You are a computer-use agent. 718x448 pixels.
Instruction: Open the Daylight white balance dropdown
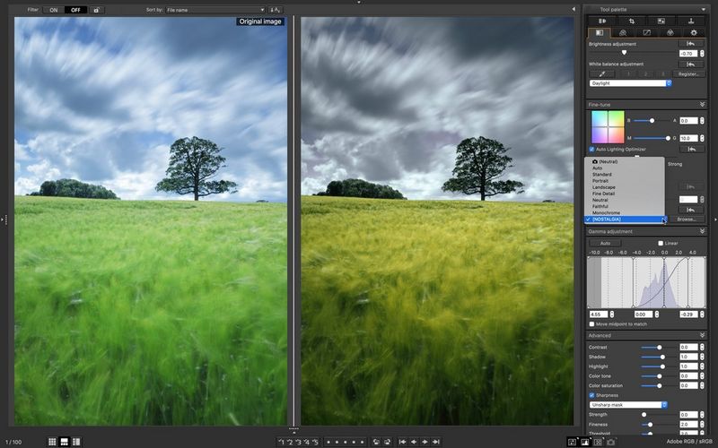click(630, 83)
